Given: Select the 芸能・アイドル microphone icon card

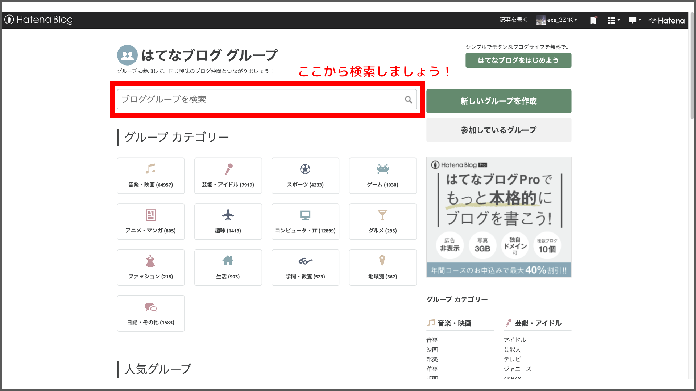Looking at the screenshot, I should point(228,176).
